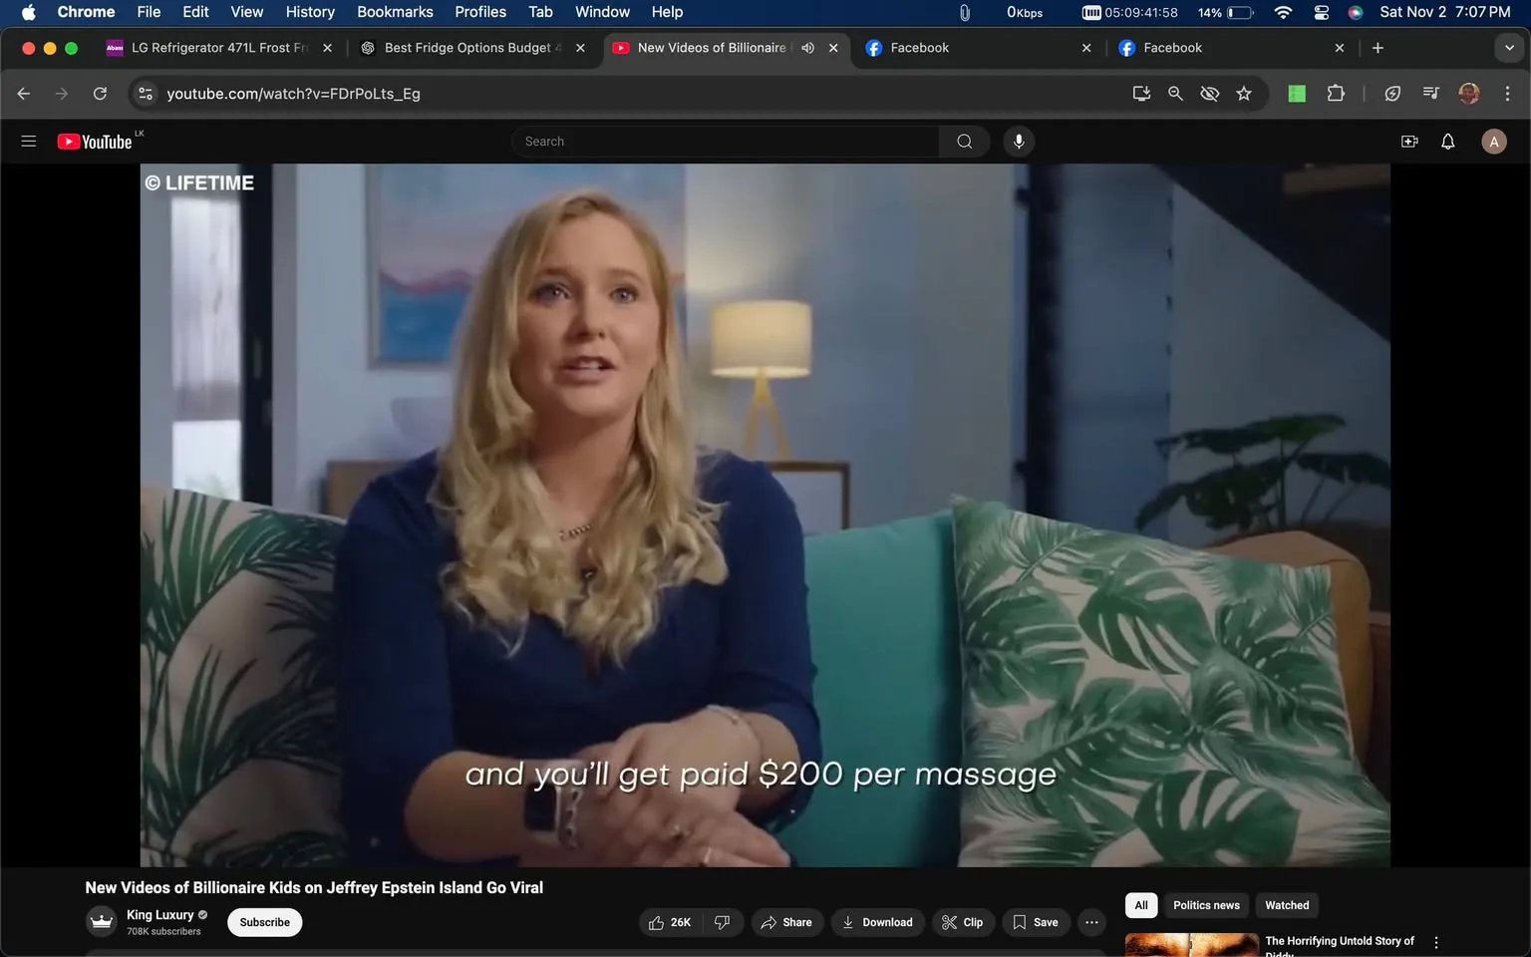
Task: Switch the comments filter to Watched
Action: (x=1286, y=905)
